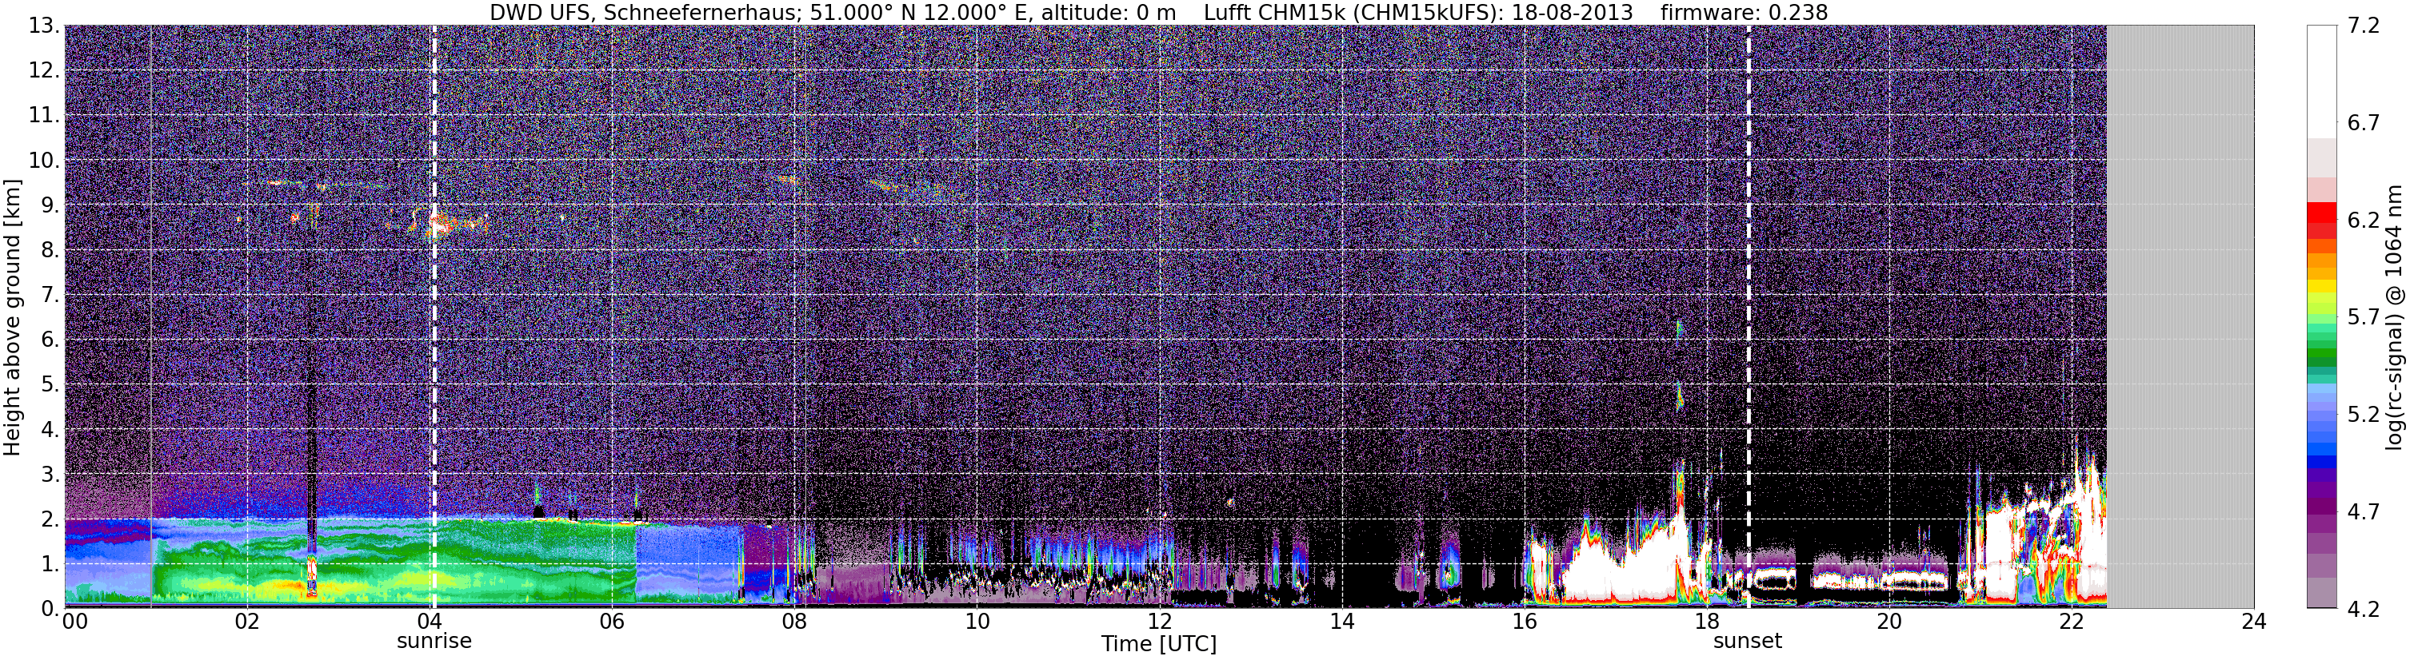Viewport: 2410px width, 660px height.
Task: Click the dashed sunrise marker line near 04 UTC
Action: point(434,316)
